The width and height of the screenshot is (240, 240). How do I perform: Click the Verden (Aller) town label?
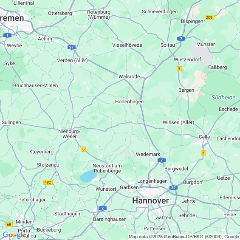[72, 60]
